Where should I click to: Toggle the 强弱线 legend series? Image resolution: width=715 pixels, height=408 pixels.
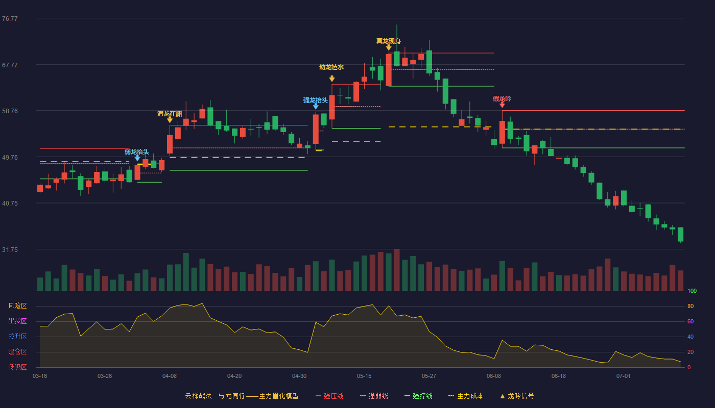(x=374, y=396)
